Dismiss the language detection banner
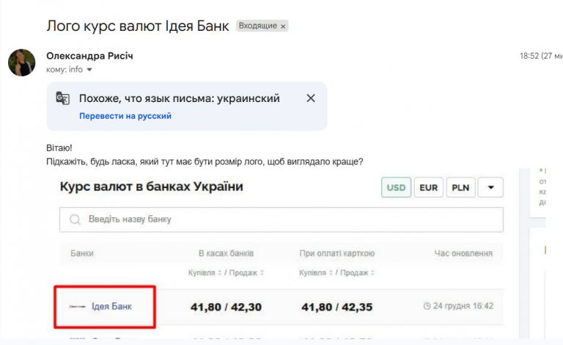 pos(311,98)
